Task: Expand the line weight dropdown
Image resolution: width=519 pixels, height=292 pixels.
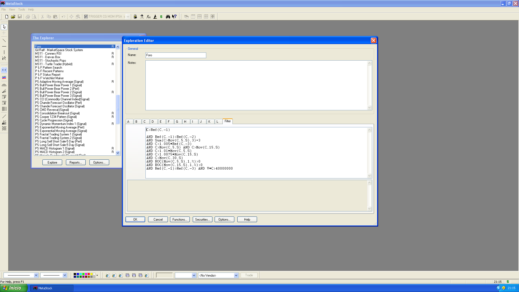Action: tap(65, 275)
